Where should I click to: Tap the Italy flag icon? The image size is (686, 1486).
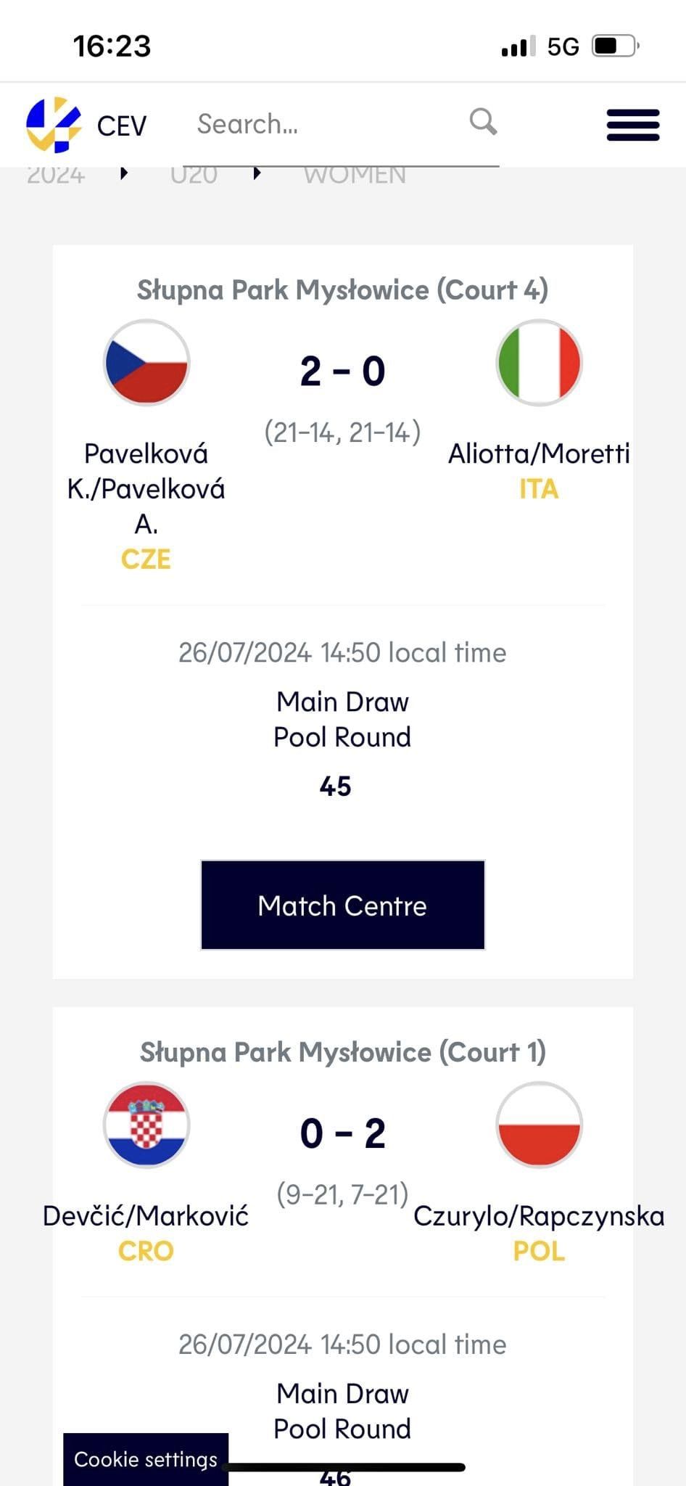tap(539, 363)
